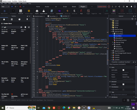
Task: Close the GunMain script tab
Action: [69, 16]
